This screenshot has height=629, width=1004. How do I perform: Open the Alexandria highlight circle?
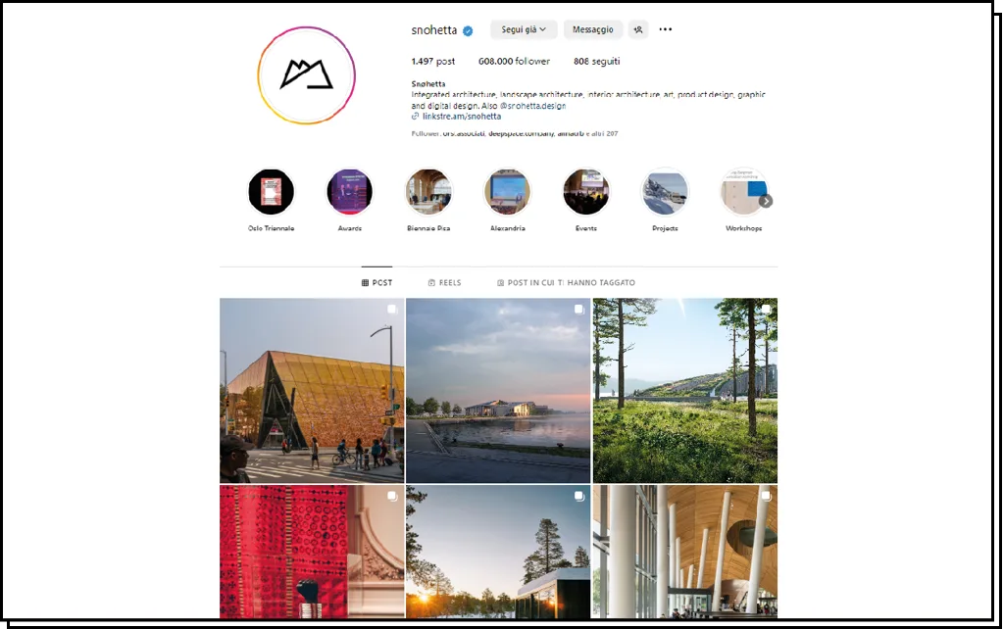coord(507,192)
